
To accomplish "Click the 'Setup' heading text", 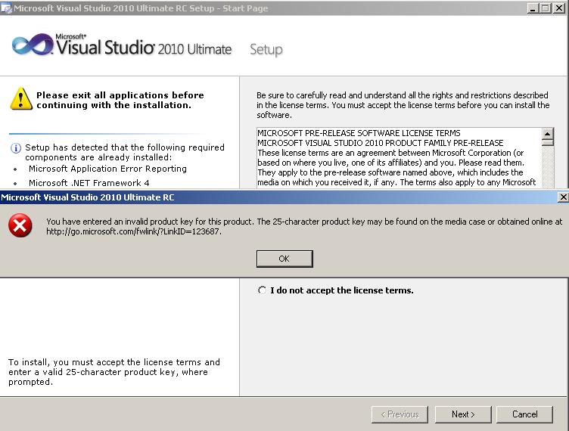I will 266,49.
